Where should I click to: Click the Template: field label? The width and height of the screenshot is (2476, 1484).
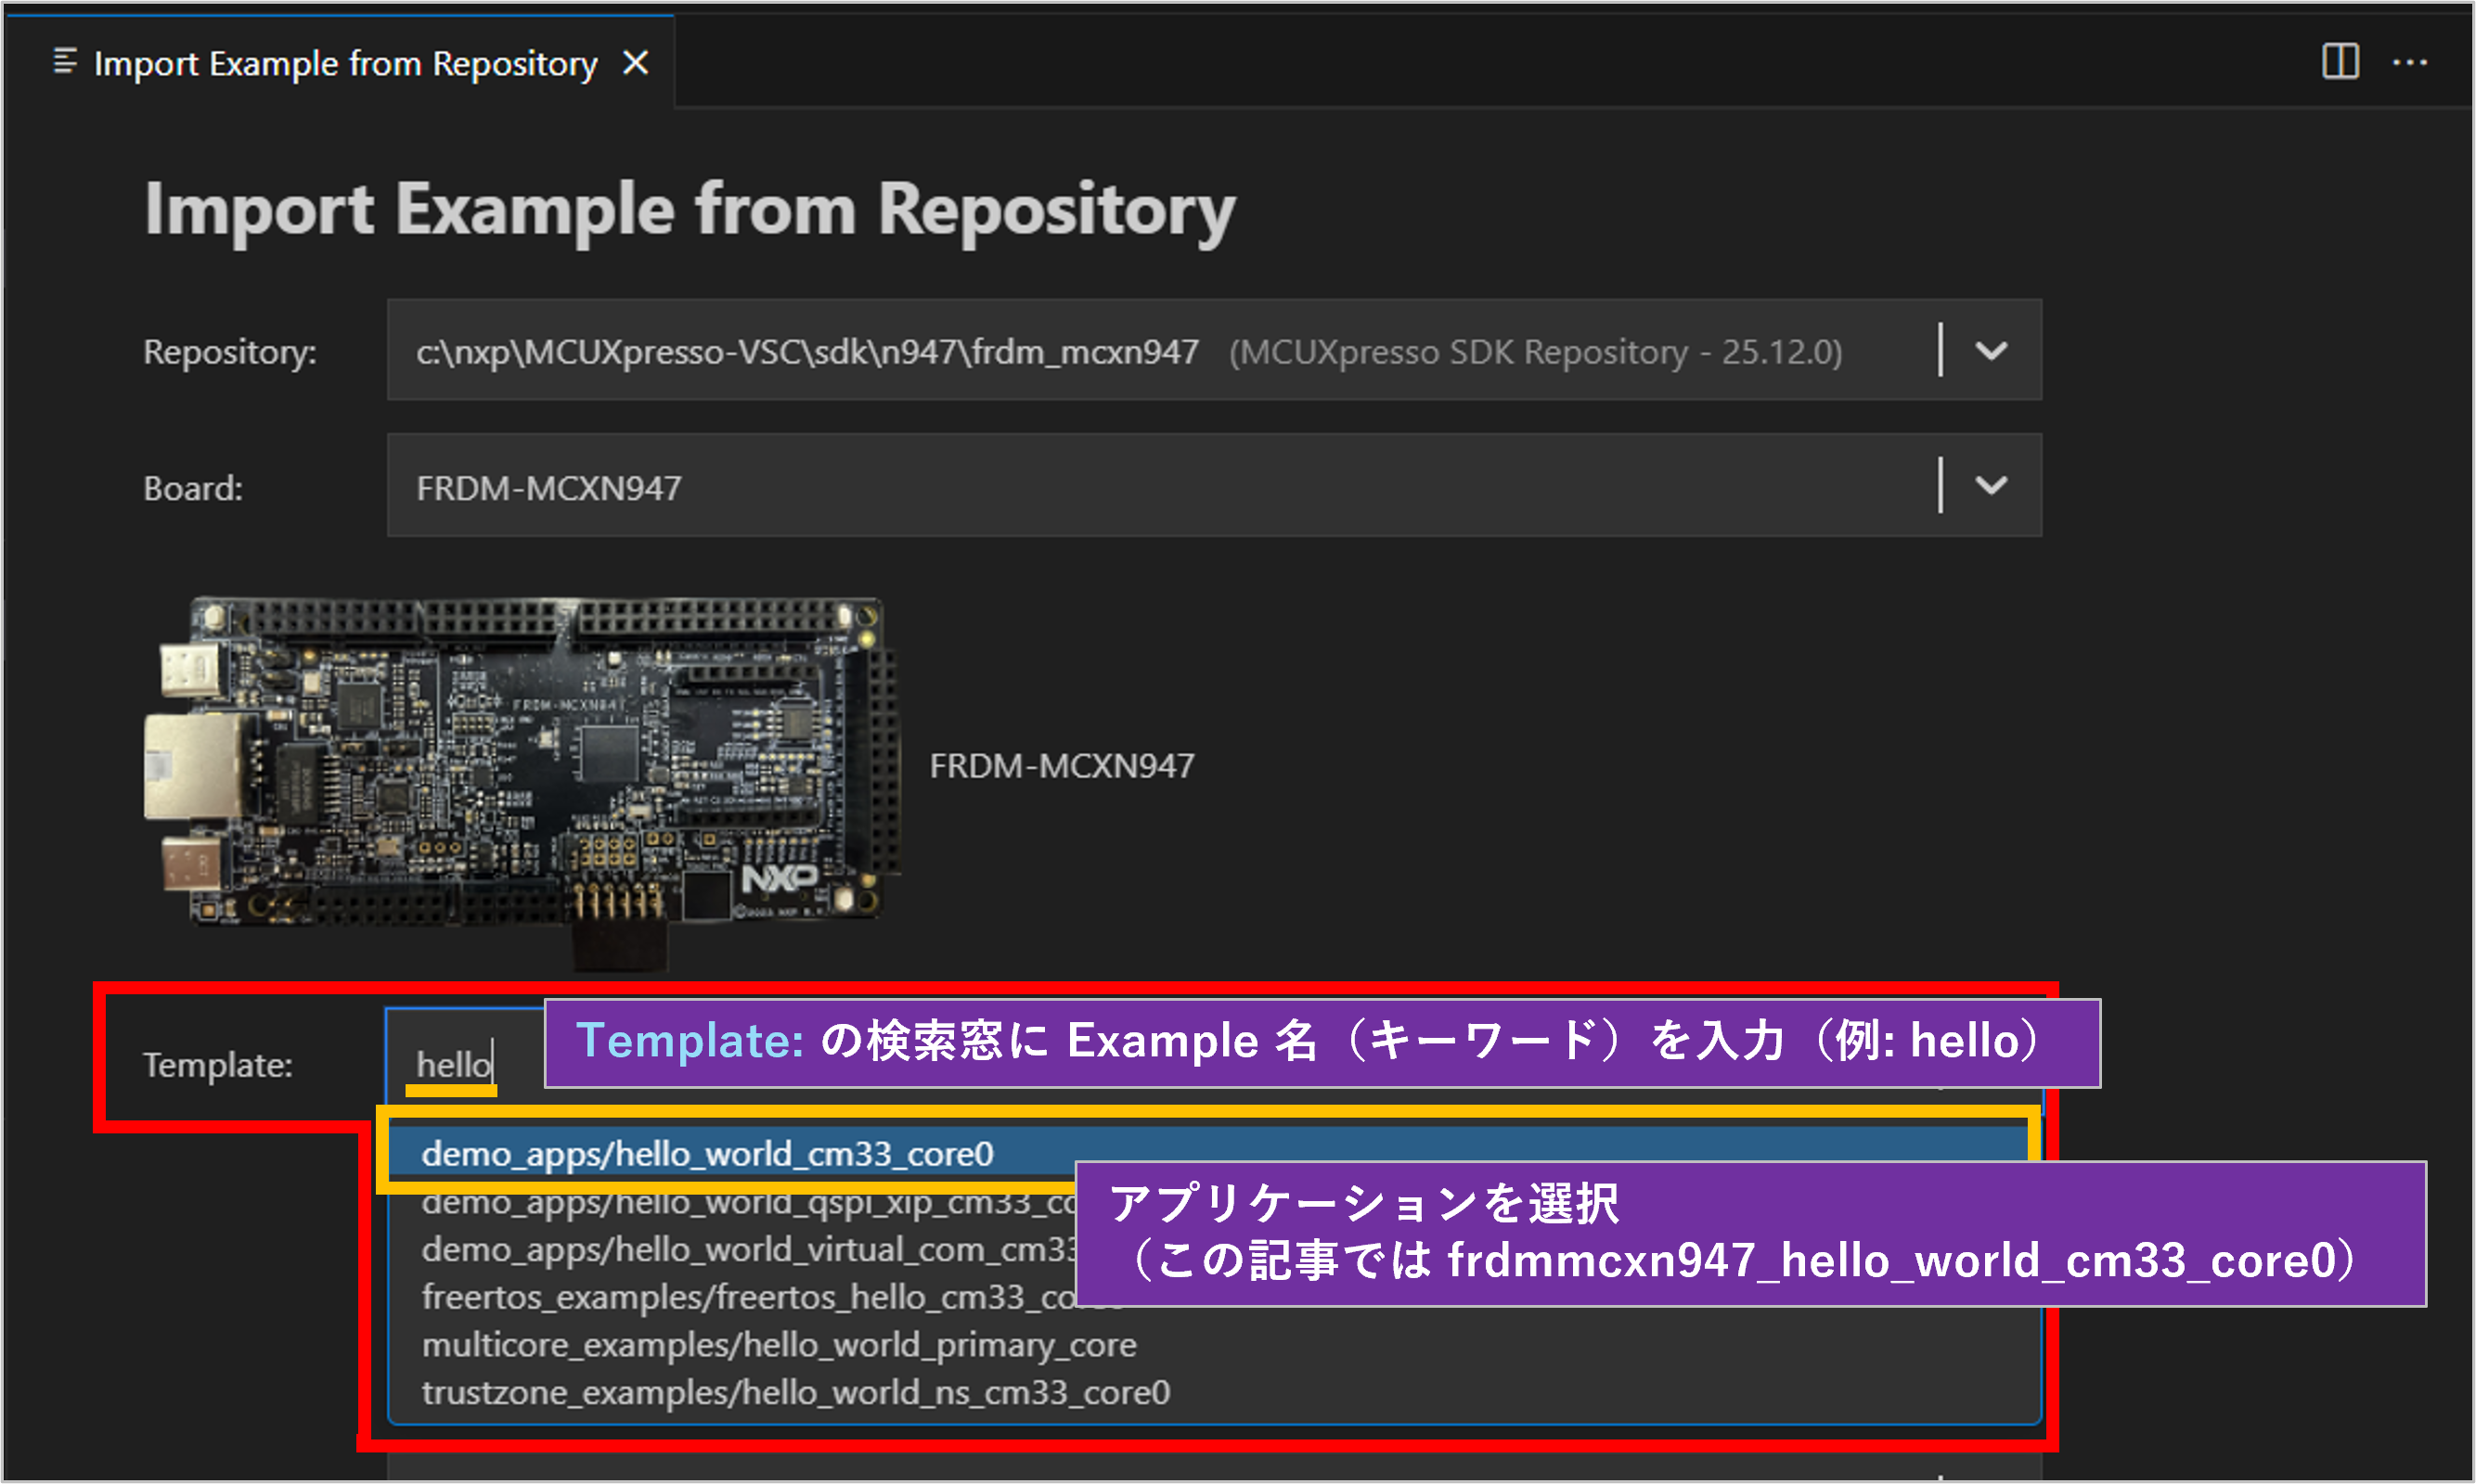click(217, 1065)
